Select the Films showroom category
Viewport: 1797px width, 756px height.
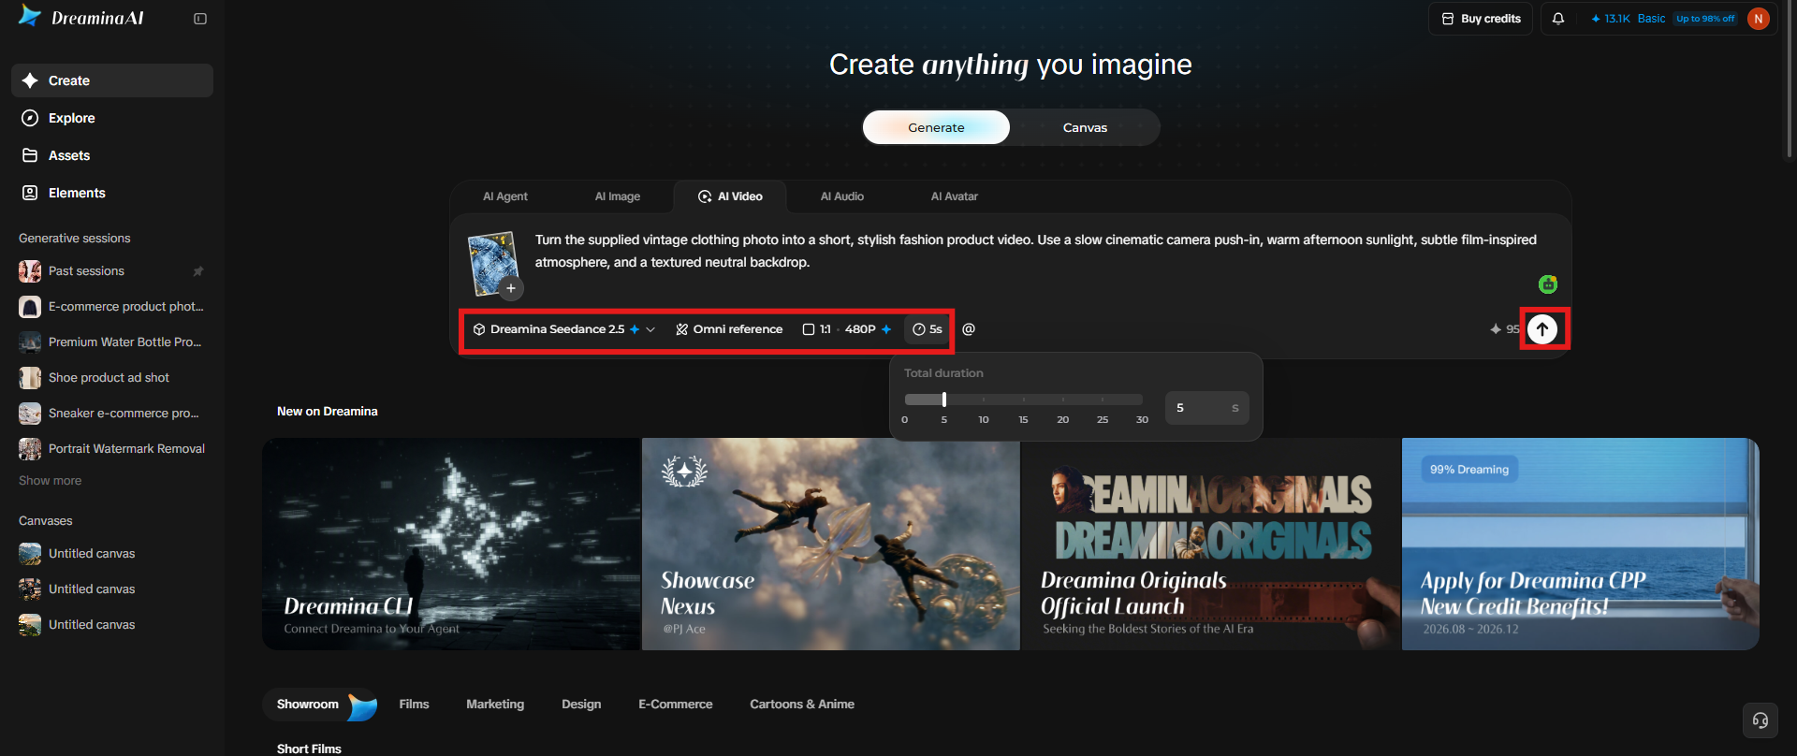pyautogui.click(x=414, y=705)
